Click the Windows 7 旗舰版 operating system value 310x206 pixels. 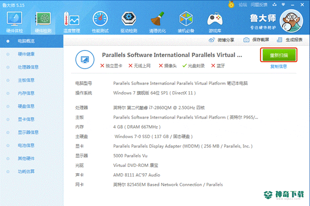[x=155, y=93]
